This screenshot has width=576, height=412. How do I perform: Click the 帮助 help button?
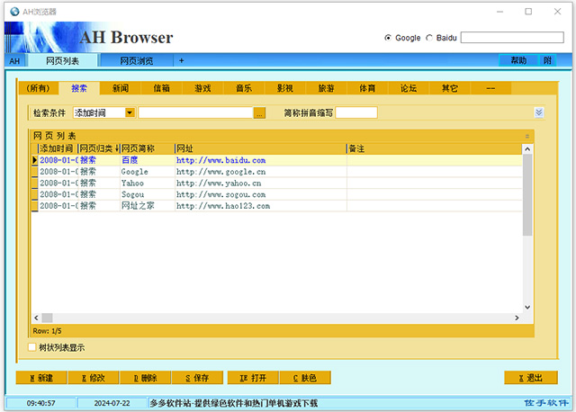(x=518, y=60)
